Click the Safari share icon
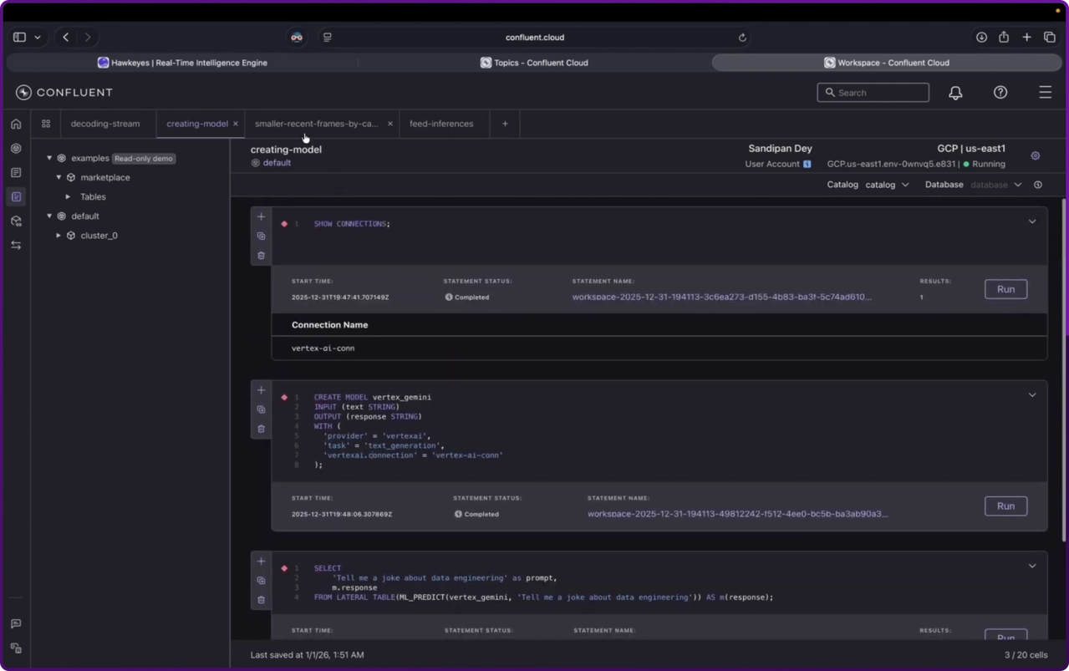This screenshot has width=1069, height=671. [1004, 38]
